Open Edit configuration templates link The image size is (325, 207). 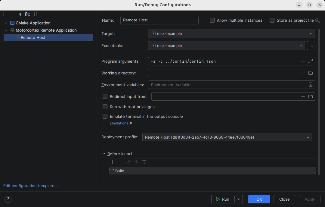32,186
